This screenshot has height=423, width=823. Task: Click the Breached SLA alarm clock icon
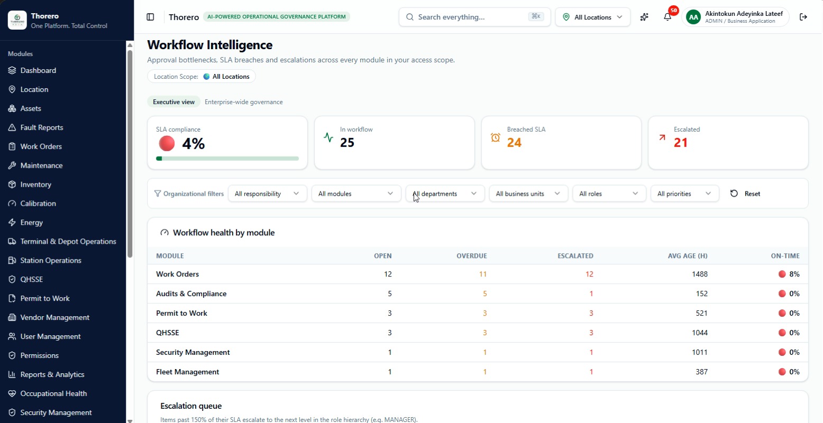496,137
